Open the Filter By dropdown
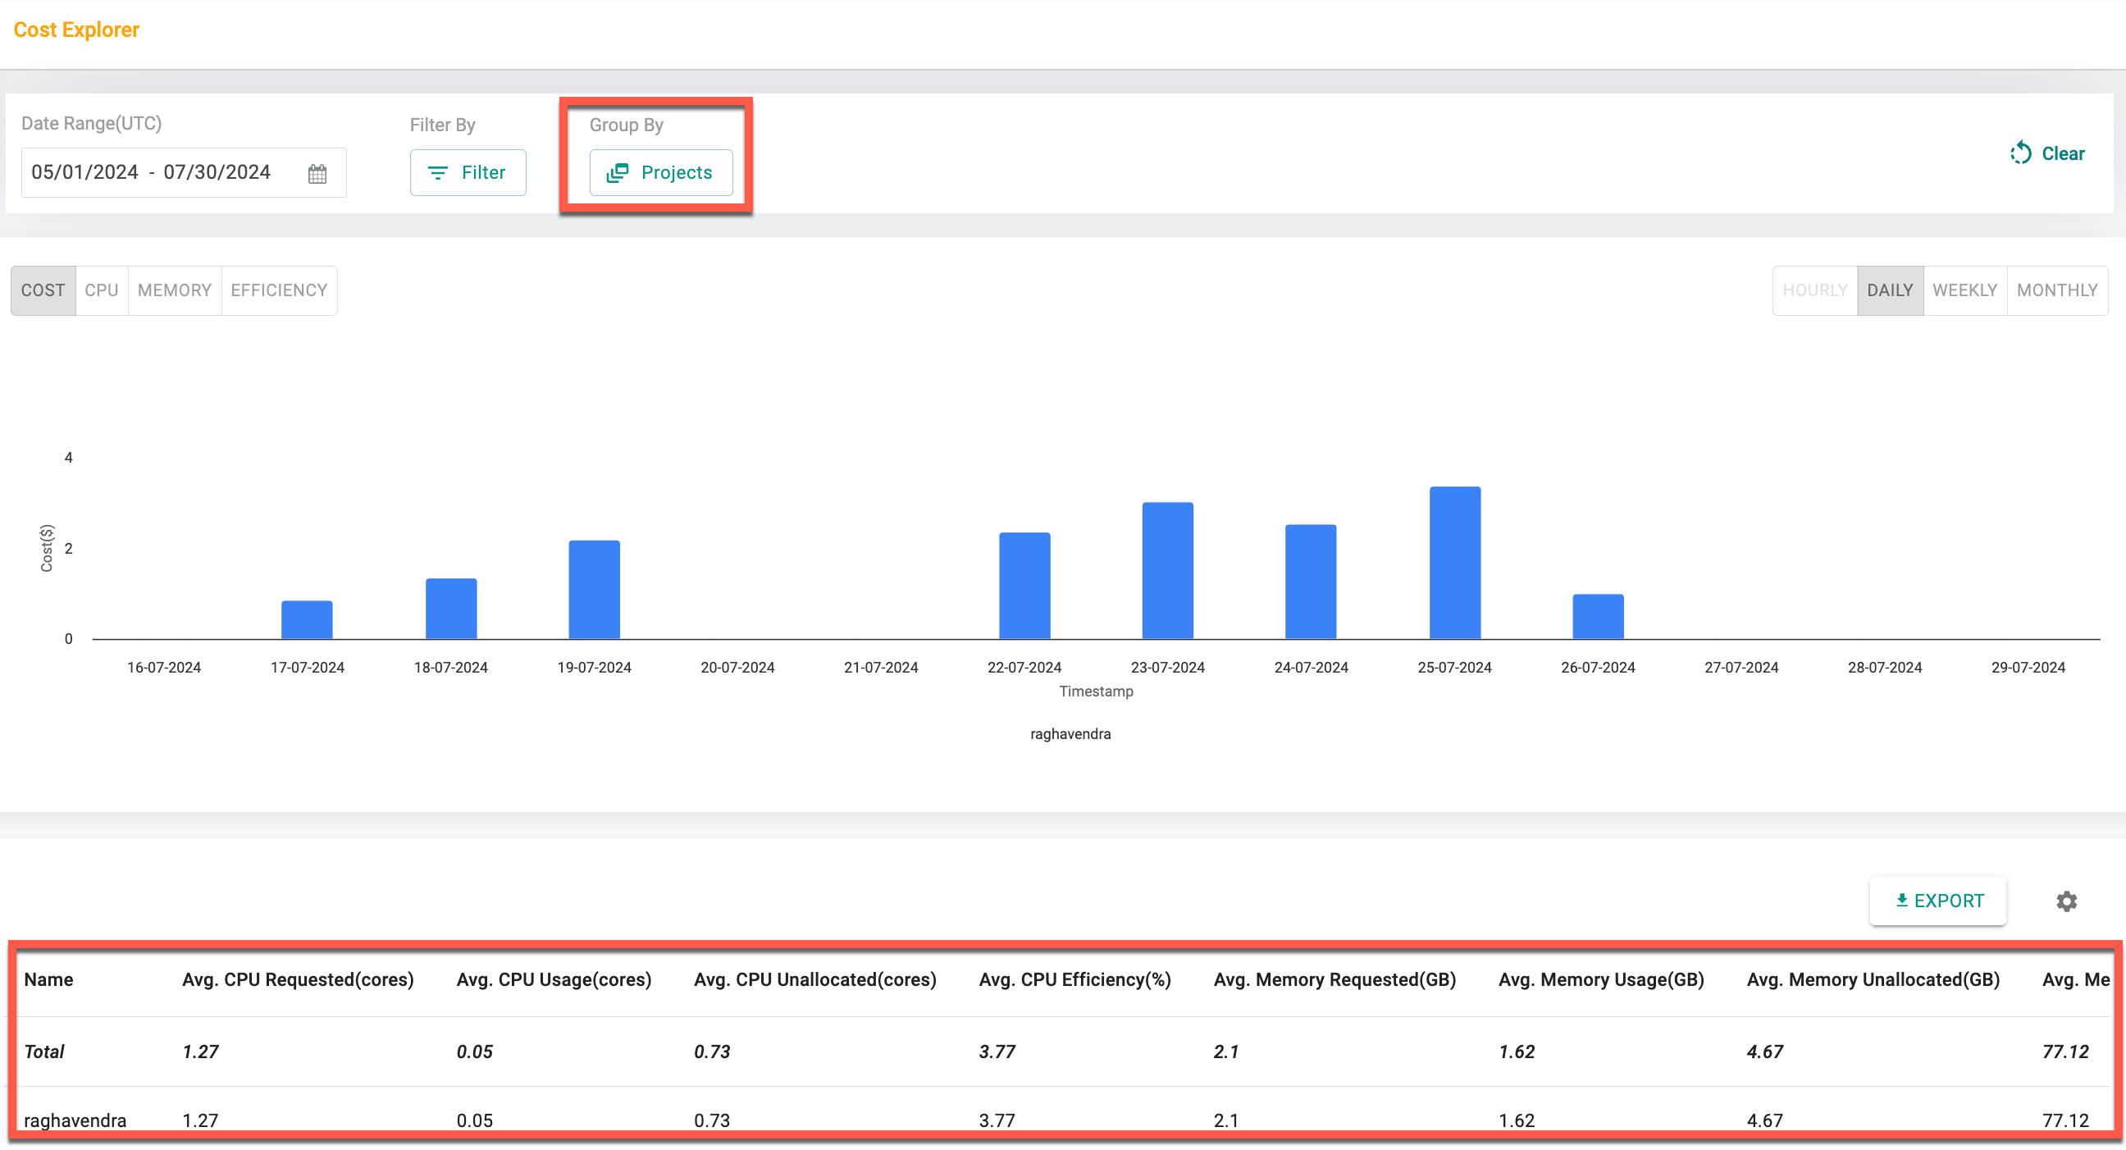This screenshot has height=1150, width=2126. point(467,173)
